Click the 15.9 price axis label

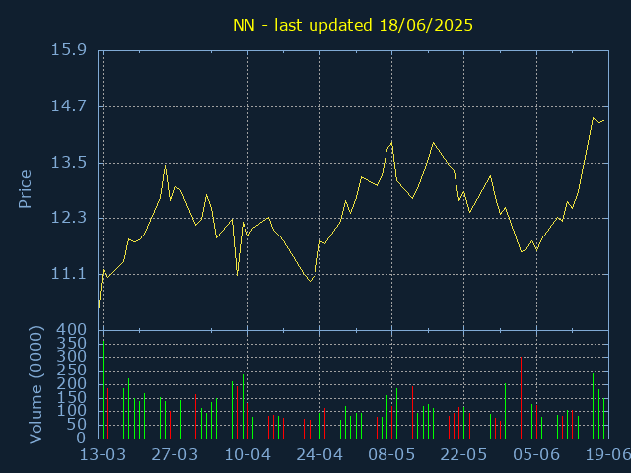68,50
